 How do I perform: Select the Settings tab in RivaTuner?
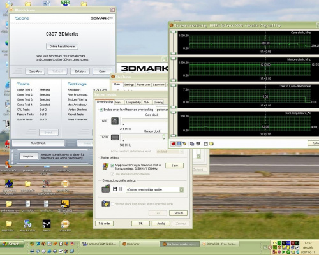129,85
